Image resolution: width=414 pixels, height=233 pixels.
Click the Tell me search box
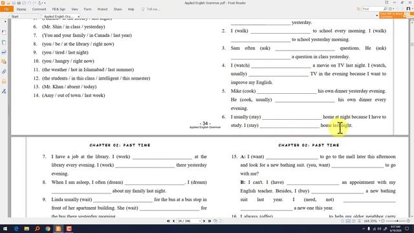(151, 9)
